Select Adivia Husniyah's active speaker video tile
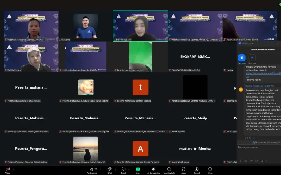The width and height of the screenshot is (281, 175). pyautogui.click(x=140, y=26)
